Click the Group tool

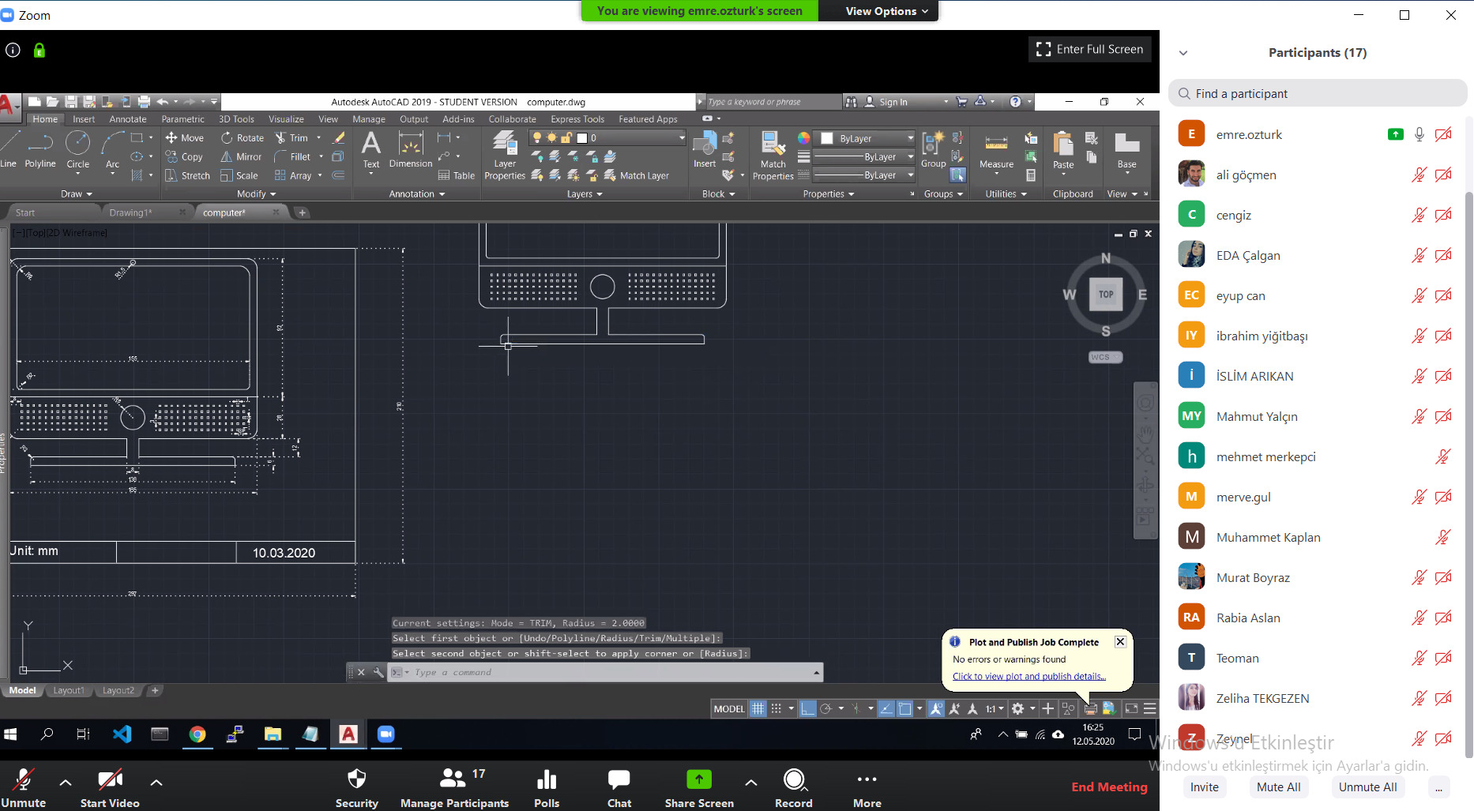click(933, 150)
